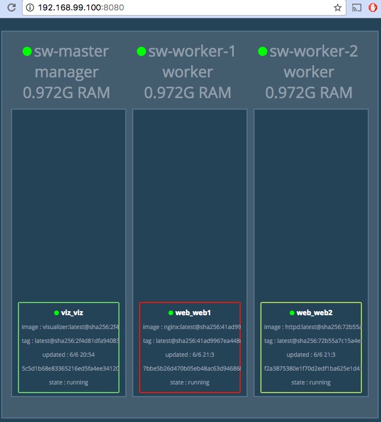Click the web_web2 service name
The height and width of the screenshot is (422, 381).
click(314, 313)
